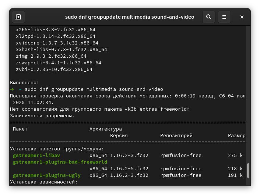Click the window title text
The width and height of the screenshot is (260, 196).
(130, 17)
